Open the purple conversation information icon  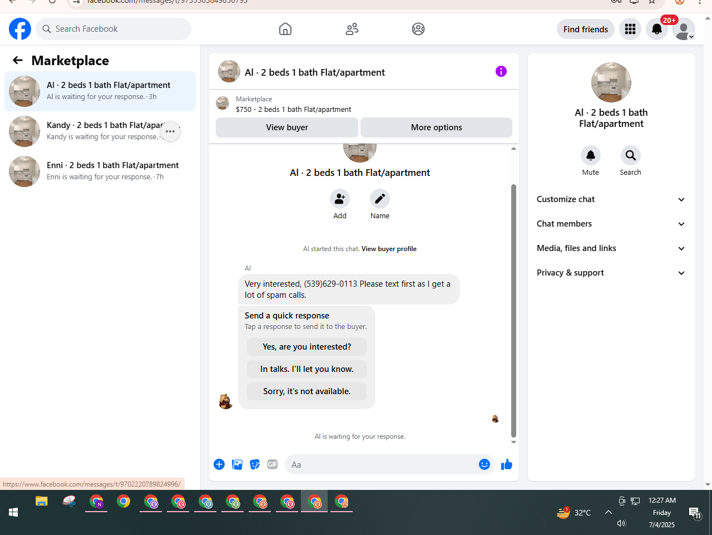tap(501, 71)
